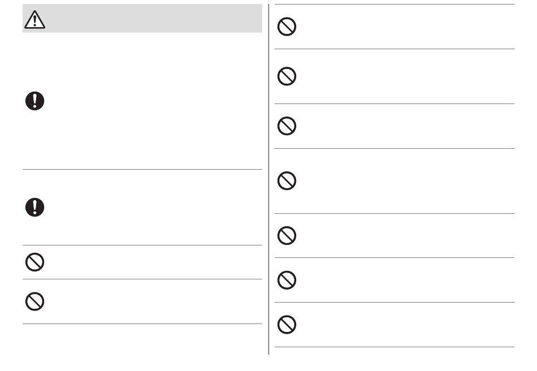Click the second prohibition icon in right column
The width and height of the screenshot is (537, 371).
(x=287, y=76)
